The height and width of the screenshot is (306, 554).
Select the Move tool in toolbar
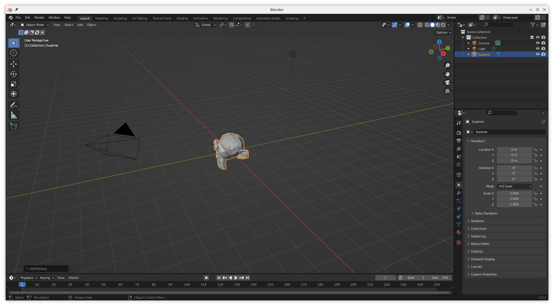[14, 64]
